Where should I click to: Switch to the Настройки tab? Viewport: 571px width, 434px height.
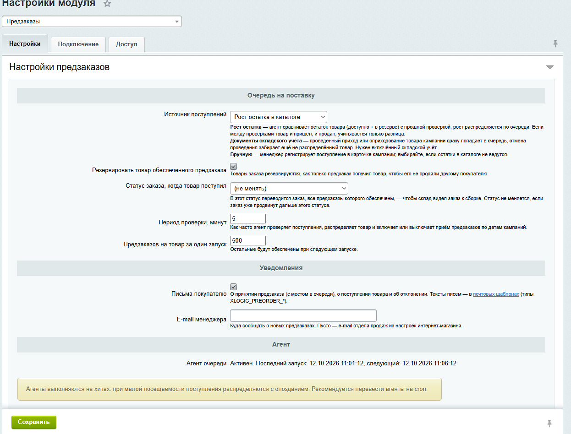tap(25, 44)
